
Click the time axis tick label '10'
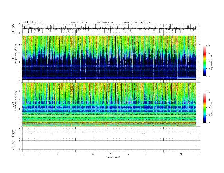click(199, 154)
